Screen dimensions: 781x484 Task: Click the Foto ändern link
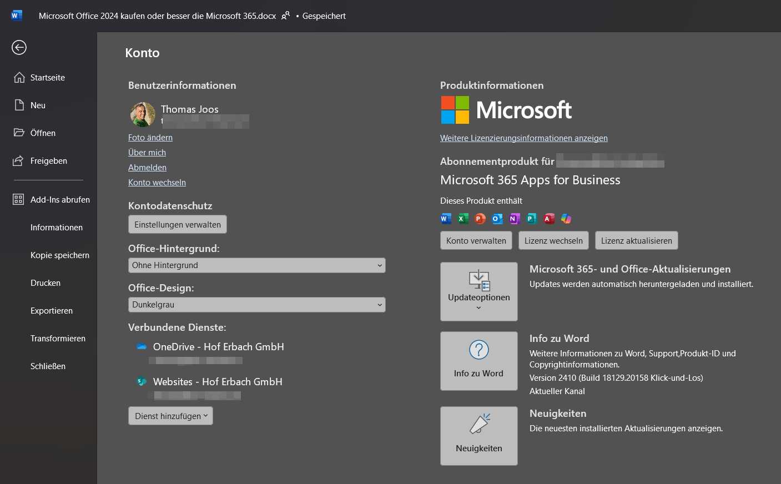tap(150, 137)
